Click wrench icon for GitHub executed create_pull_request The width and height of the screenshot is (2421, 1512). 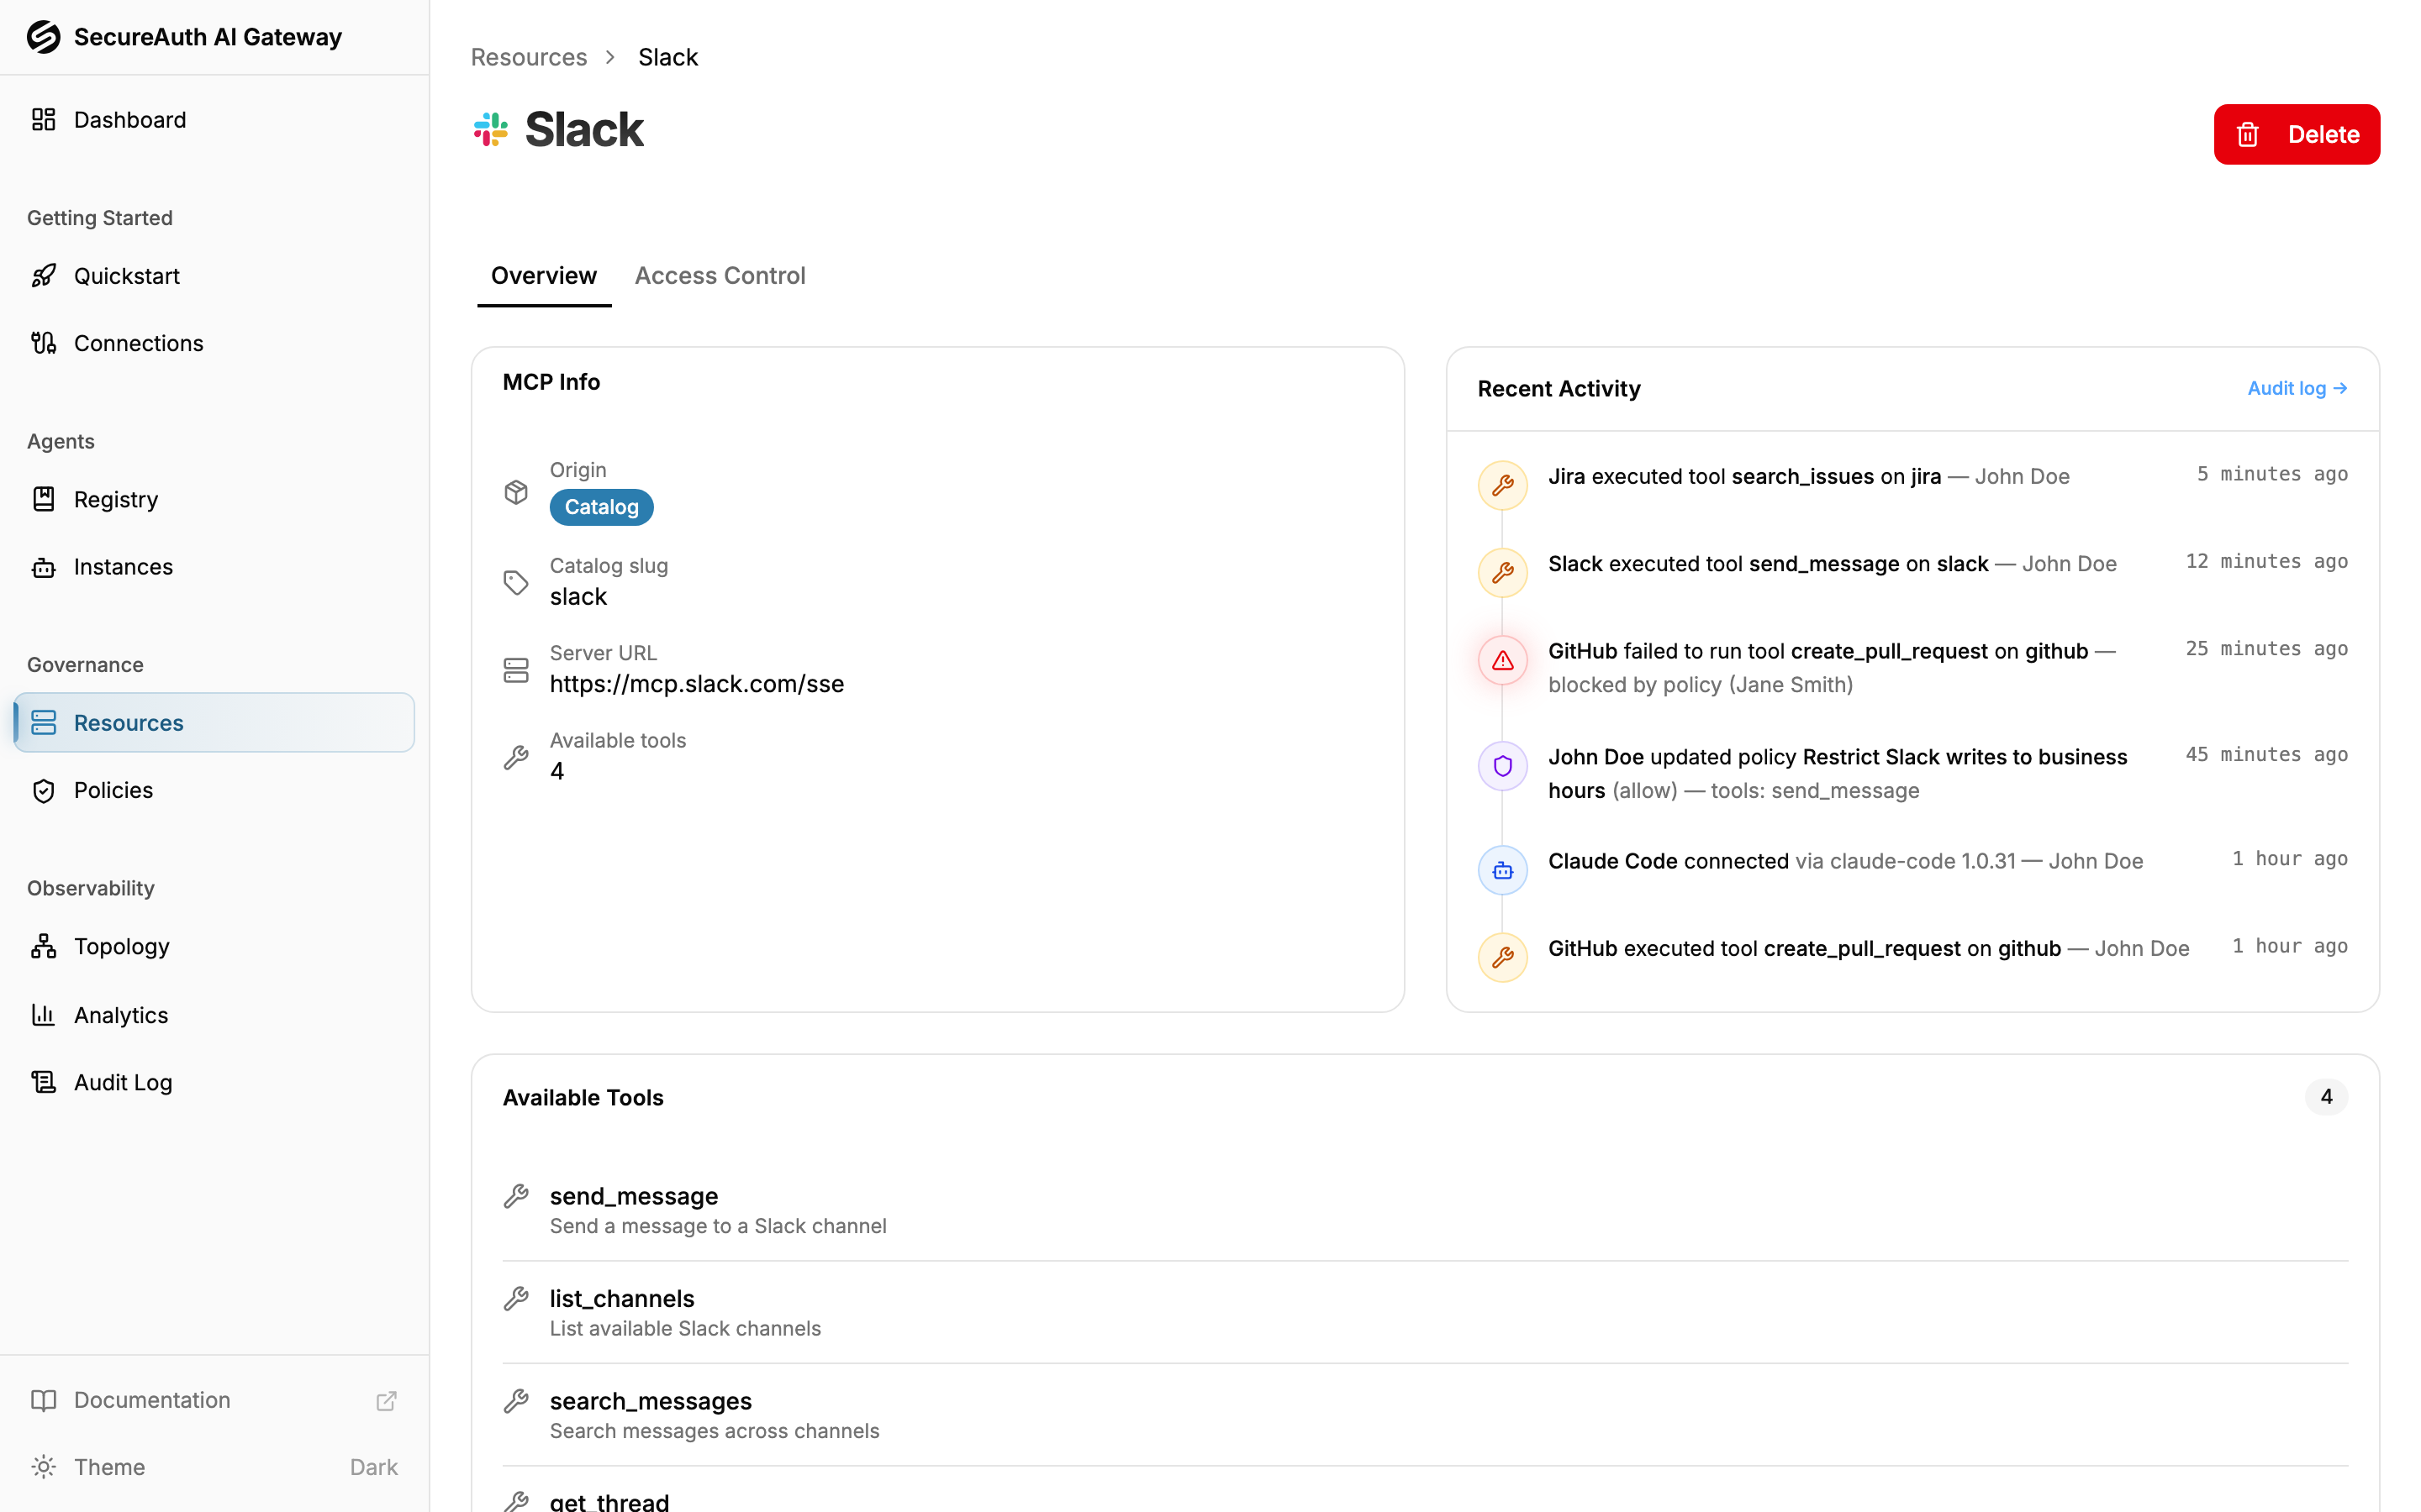pos(1503,957)
